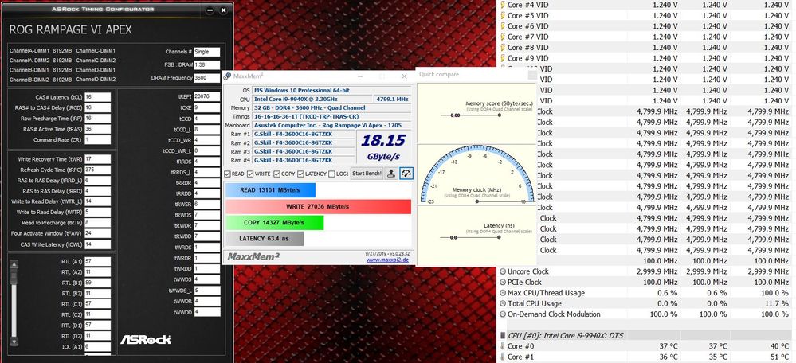Click the RTL (A1) value field
The image size is (796, 363).
pyautogui.click(x=97, y=262)
